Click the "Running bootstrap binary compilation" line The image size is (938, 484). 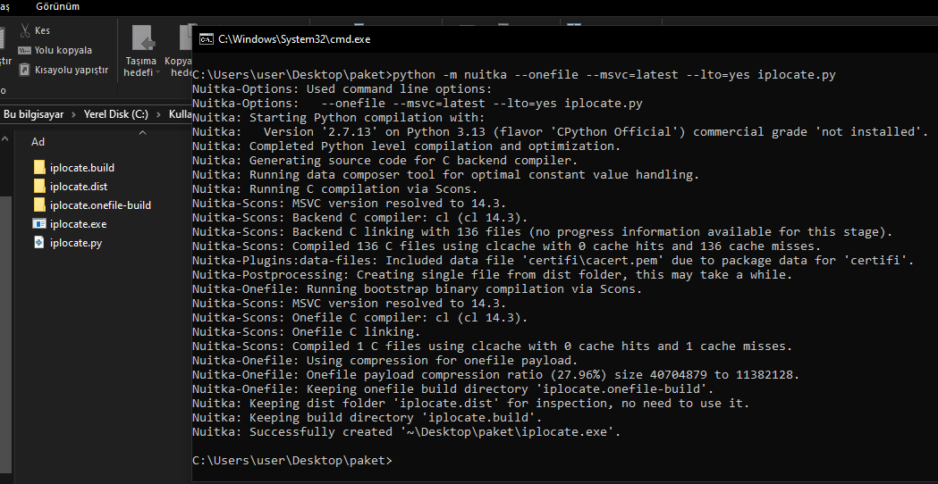click(417, 289)
